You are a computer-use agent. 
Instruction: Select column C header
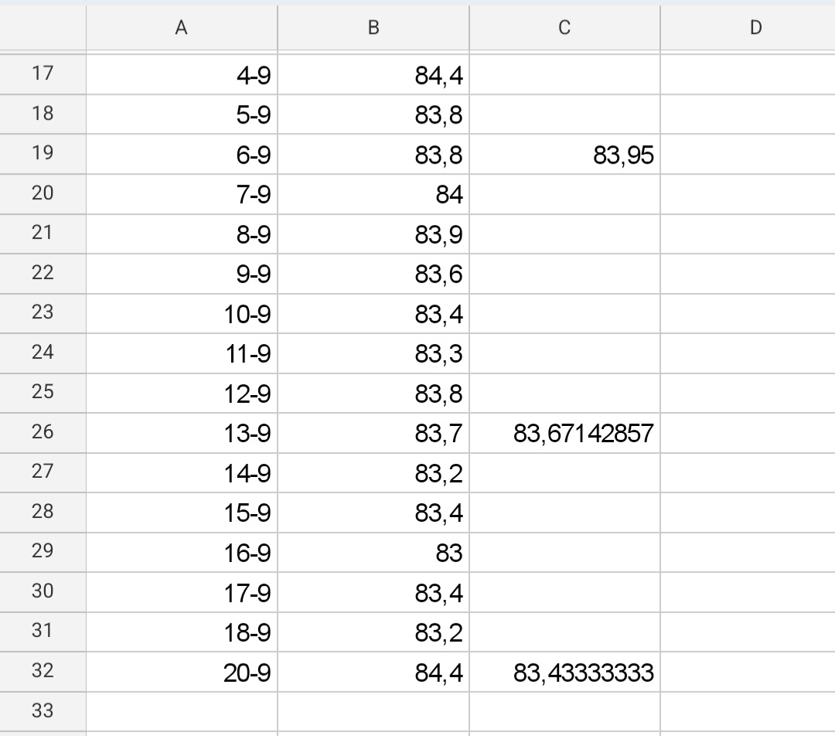564,29
